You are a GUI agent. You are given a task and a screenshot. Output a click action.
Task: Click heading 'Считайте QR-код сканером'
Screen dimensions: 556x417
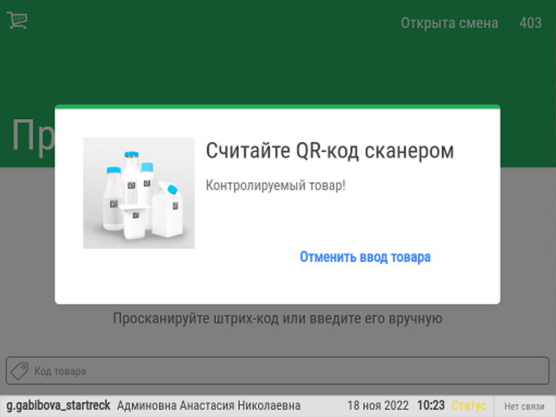[330, 151]
